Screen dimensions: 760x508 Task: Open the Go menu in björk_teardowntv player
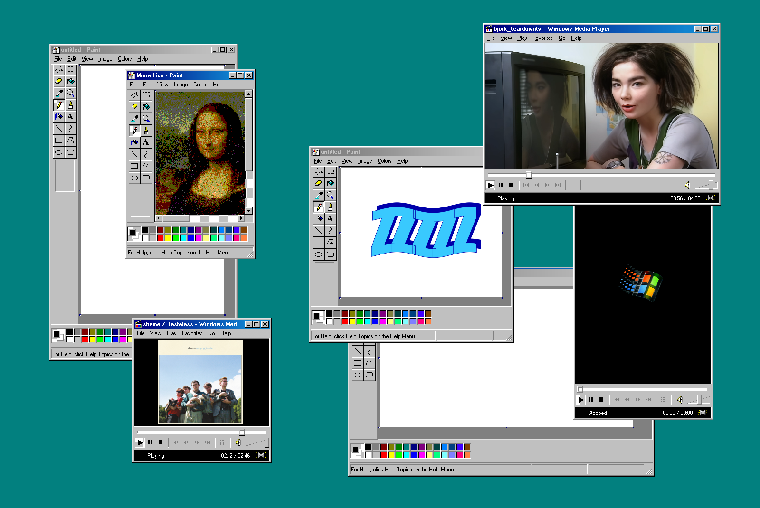[x=562, y=38]
